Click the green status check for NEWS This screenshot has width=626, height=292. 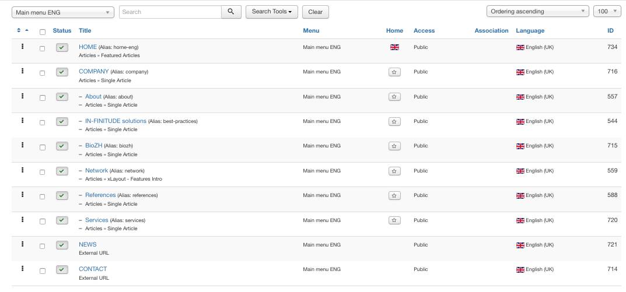[x=62, y=245]
